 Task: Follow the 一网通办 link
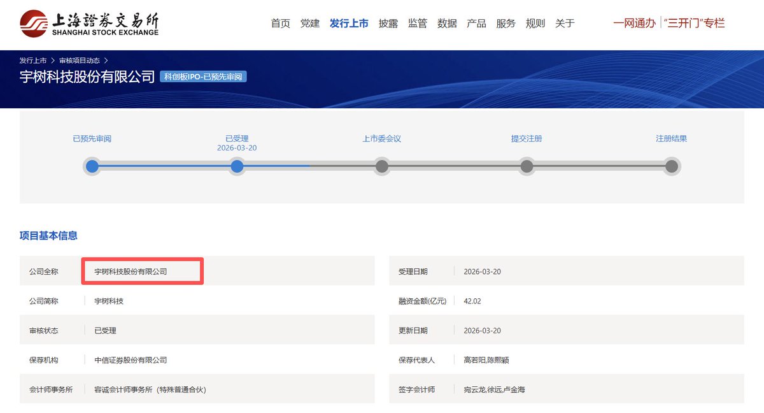click(x=634, y=24)
